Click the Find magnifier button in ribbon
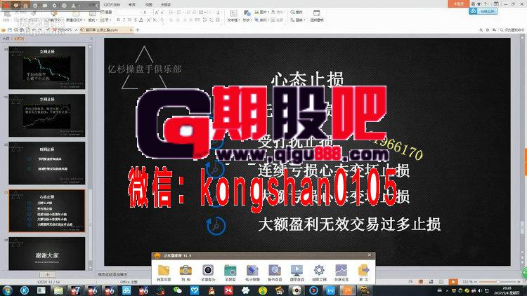527x296 pixels. click(x=297, y=12)
